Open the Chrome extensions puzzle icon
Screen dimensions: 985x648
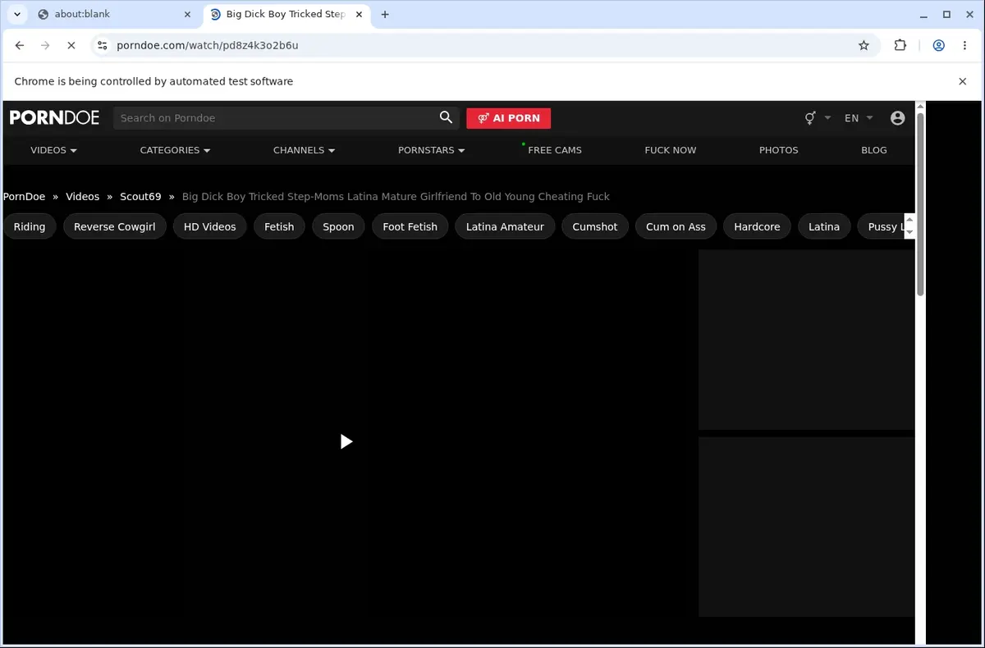tap(900, 45)
